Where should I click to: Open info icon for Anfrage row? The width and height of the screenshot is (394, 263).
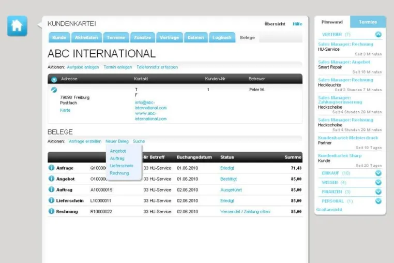pos(51,168)
